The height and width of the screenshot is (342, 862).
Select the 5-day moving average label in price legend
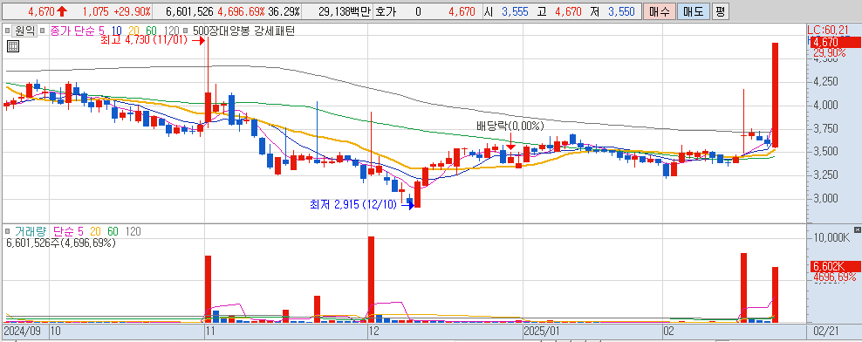tap(102, 31)
